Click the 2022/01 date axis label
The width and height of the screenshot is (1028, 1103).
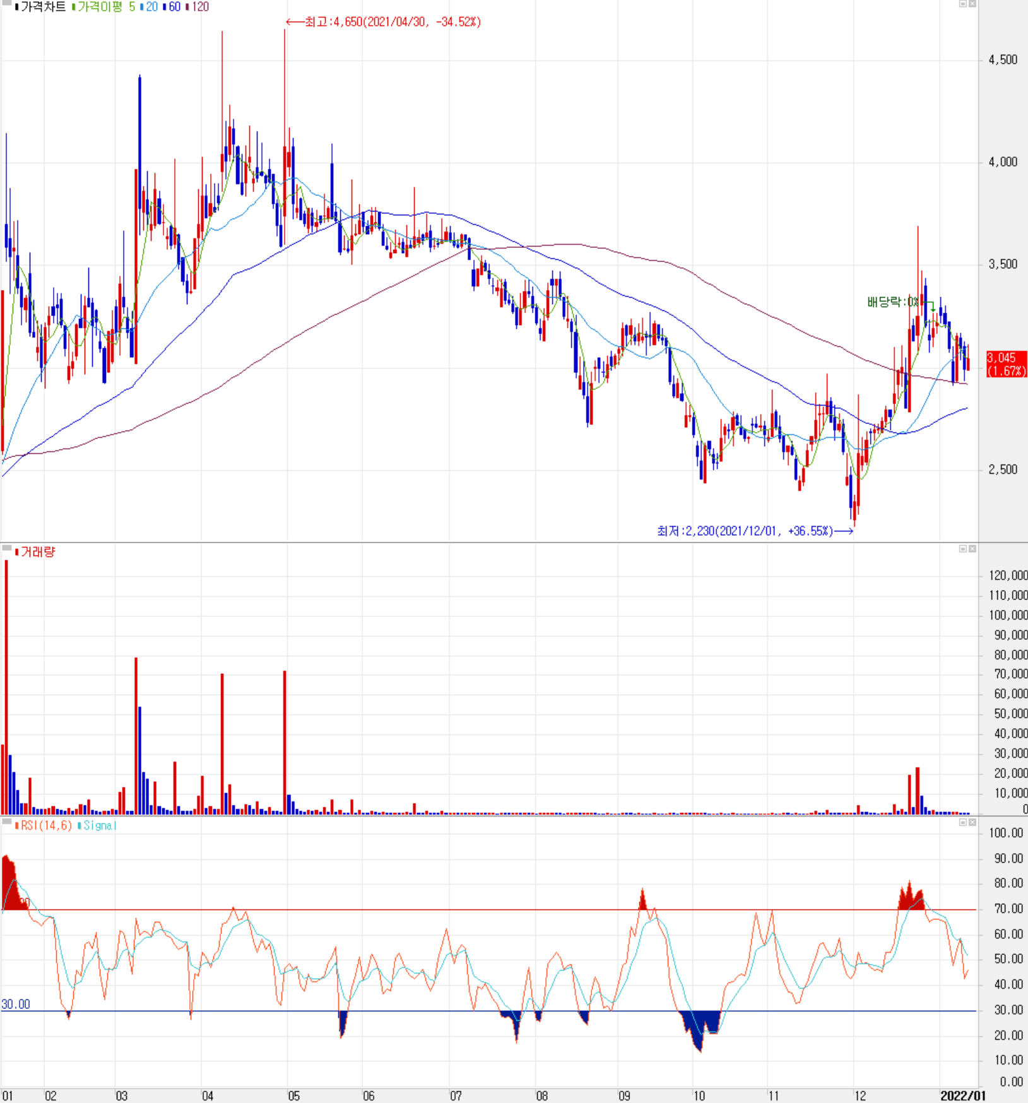[962, 1096]
